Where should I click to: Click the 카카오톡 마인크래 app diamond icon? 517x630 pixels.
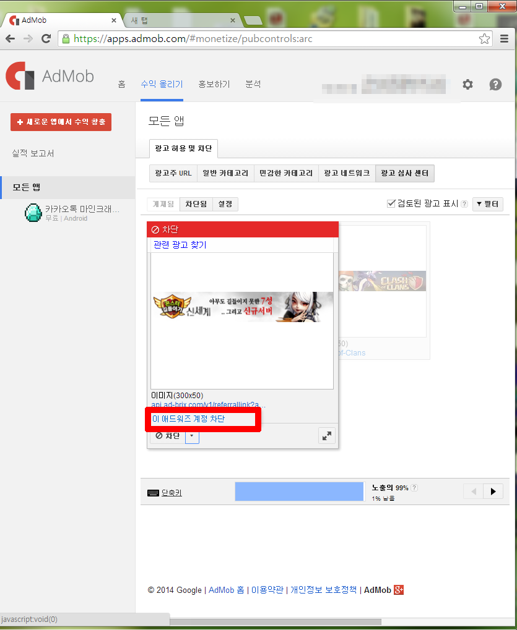(33, 213)
